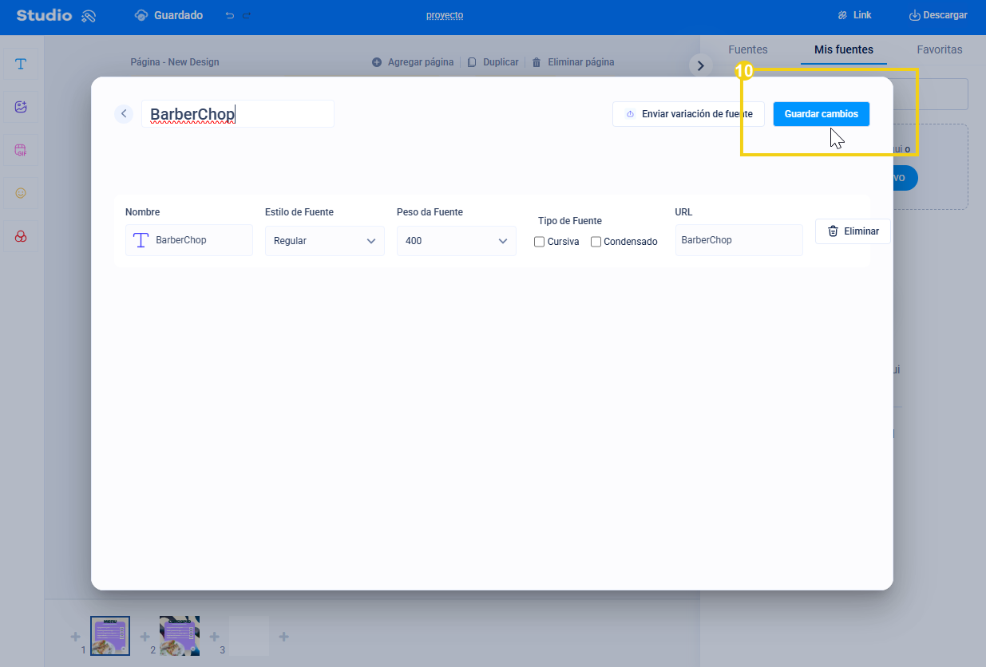986x667 pixels.
Task: Select blank page 3 thumbnail
Action: [x=249, y=636]
